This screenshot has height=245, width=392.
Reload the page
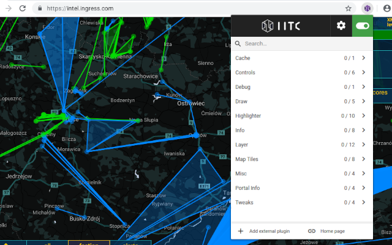click(x=23, y=9)
